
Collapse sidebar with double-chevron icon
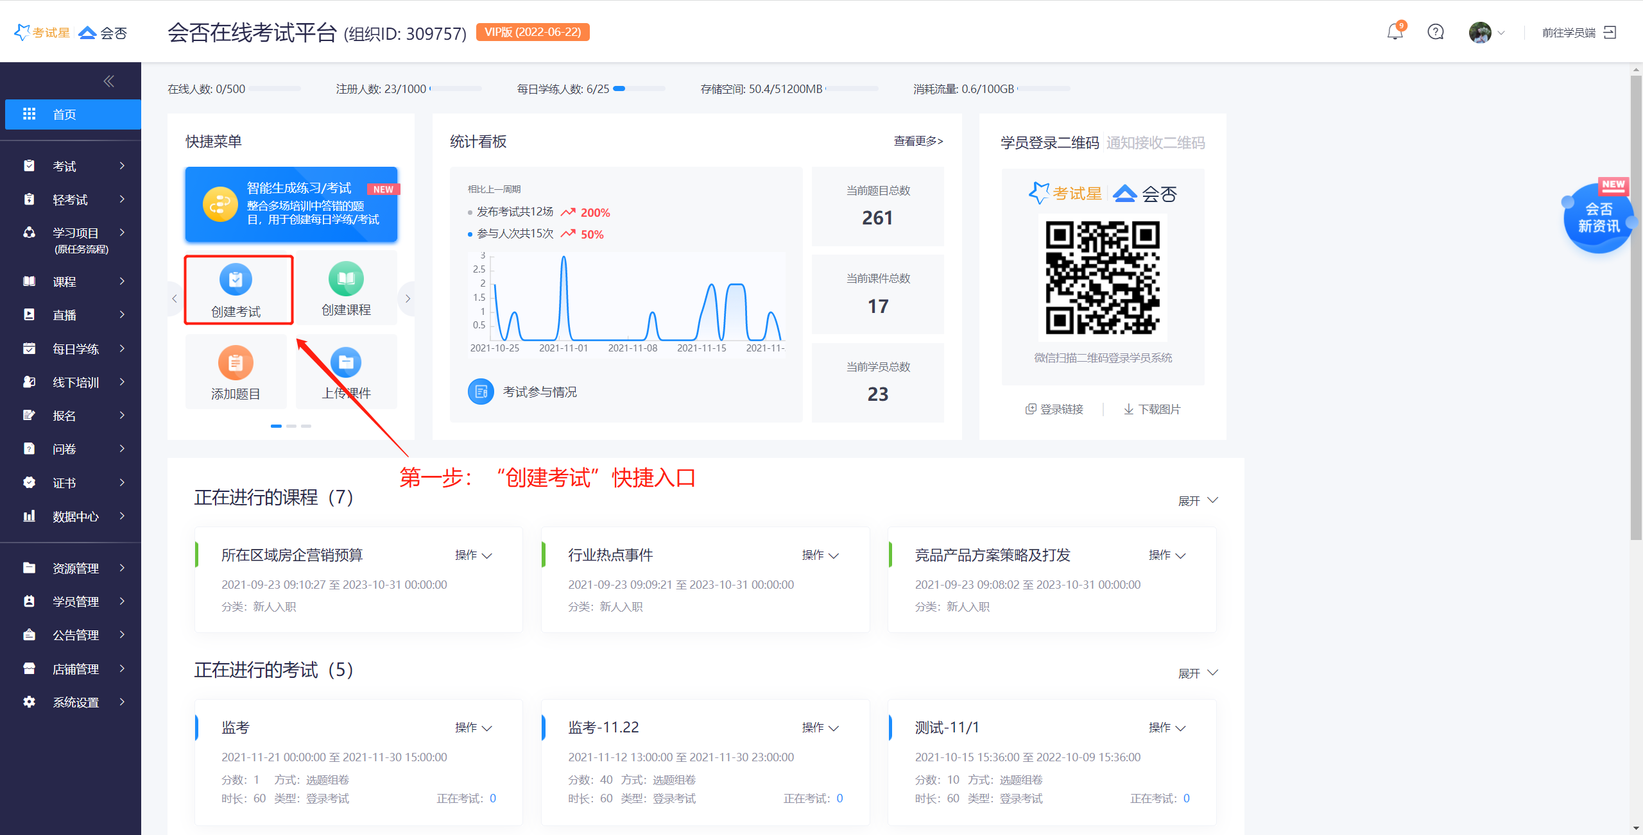click(x=108, y=81)
